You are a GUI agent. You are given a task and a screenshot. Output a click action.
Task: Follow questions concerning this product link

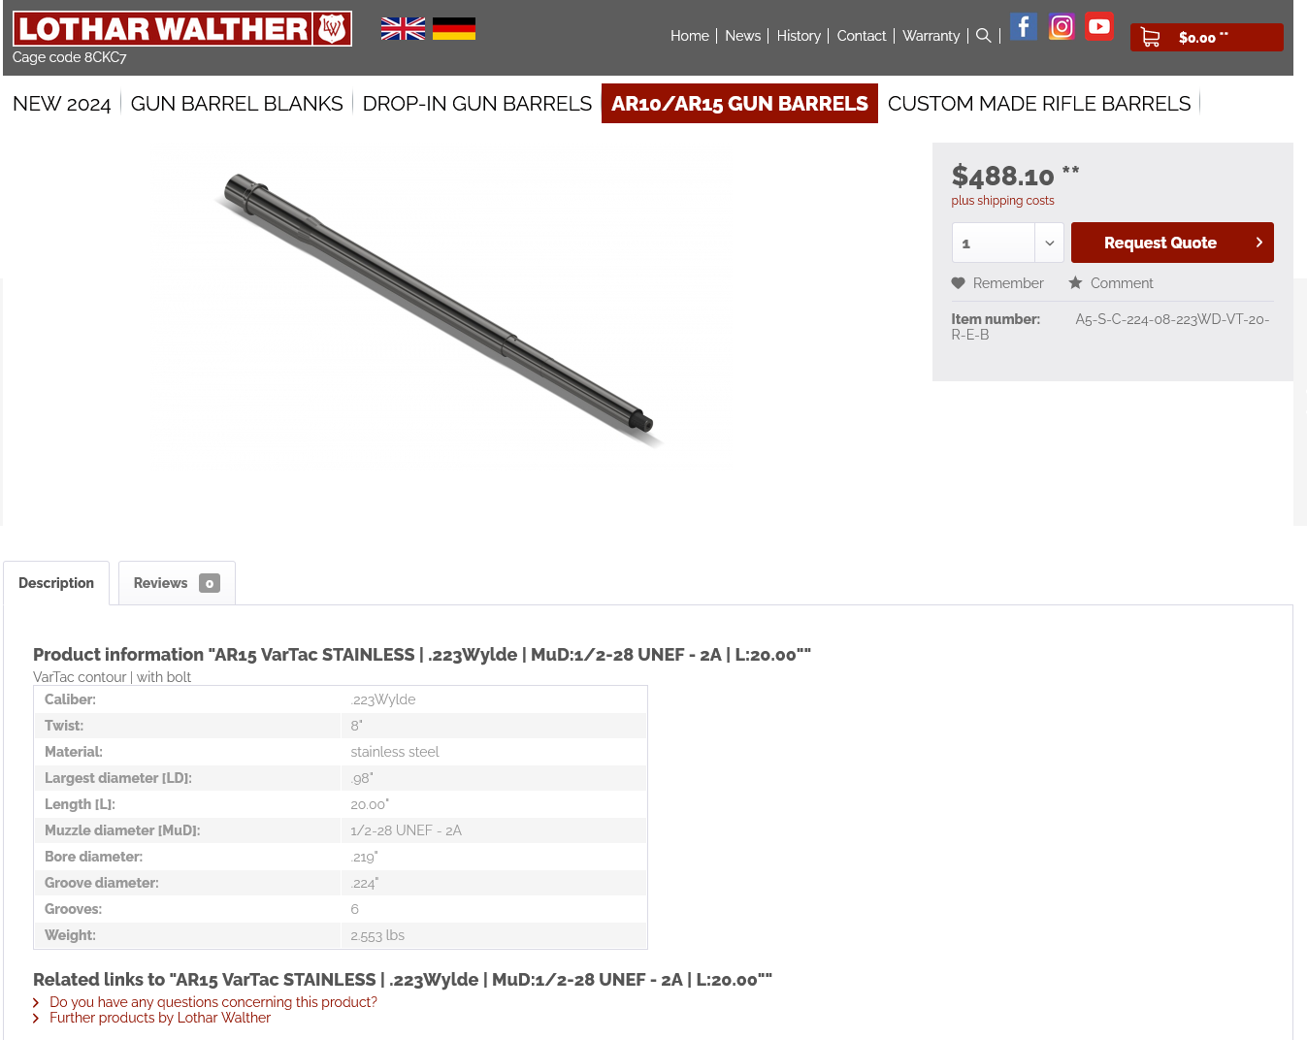tap(213, 1002)
